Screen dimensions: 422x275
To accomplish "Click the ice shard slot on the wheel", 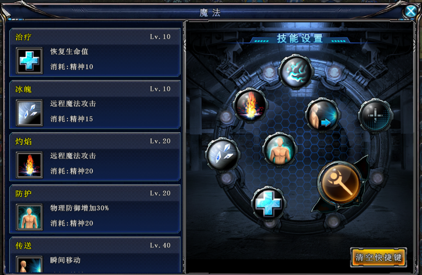I will click(x=222, y=154).
